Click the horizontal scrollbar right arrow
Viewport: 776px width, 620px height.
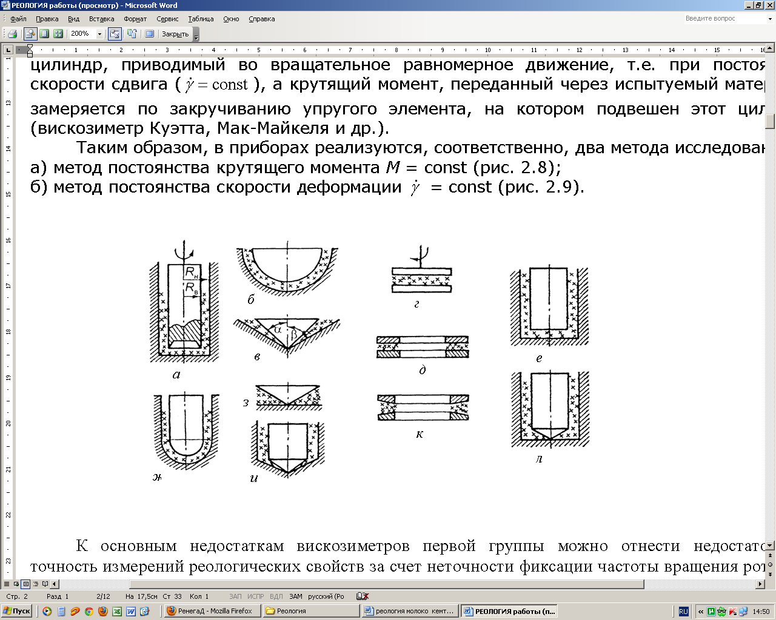(x=761, y=584)
